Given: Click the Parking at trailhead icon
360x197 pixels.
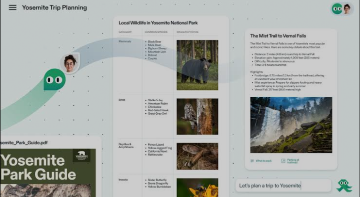Looking at the screenshot, I should click(283, 161).
